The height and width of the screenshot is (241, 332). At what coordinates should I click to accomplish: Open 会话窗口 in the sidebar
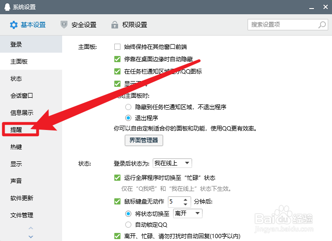(x=31, y=96)
